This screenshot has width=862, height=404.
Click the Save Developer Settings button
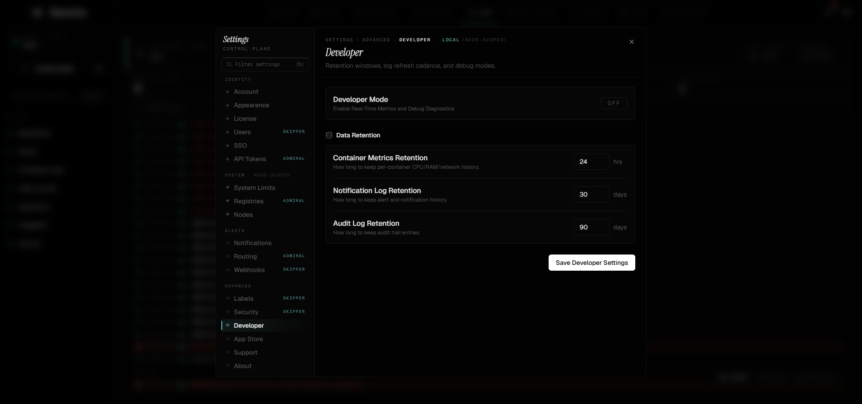(592, 263)
